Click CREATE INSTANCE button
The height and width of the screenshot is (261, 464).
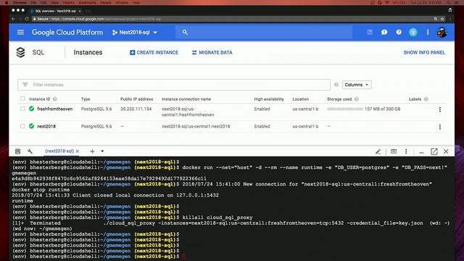(154, 52)
